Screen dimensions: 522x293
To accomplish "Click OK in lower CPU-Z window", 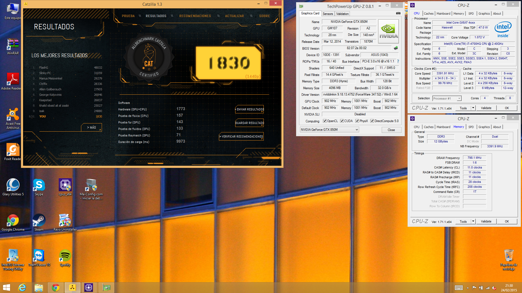I will tap(507, 221).
